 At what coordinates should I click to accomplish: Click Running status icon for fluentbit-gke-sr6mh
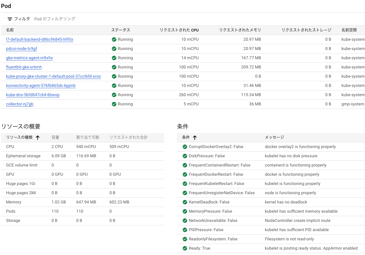coord(114,67)
